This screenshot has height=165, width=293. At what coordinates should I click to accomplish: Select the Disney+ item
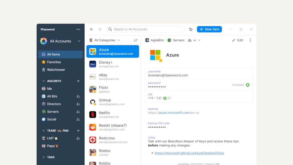pyautogui.click(x=113, y=64)
